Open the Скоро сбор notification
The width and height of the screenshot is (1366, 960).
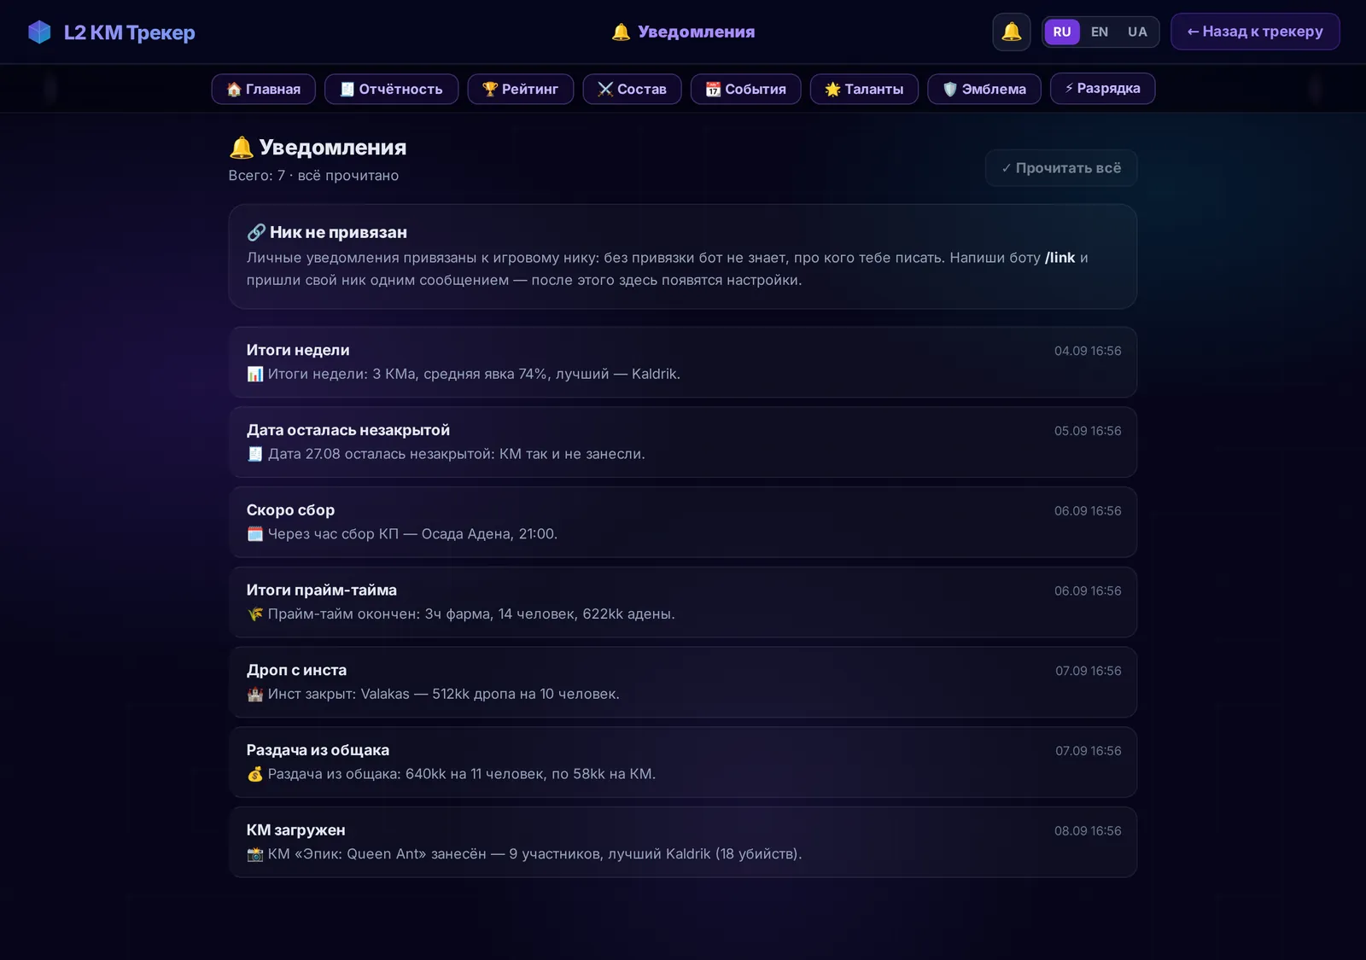point(683,522)
